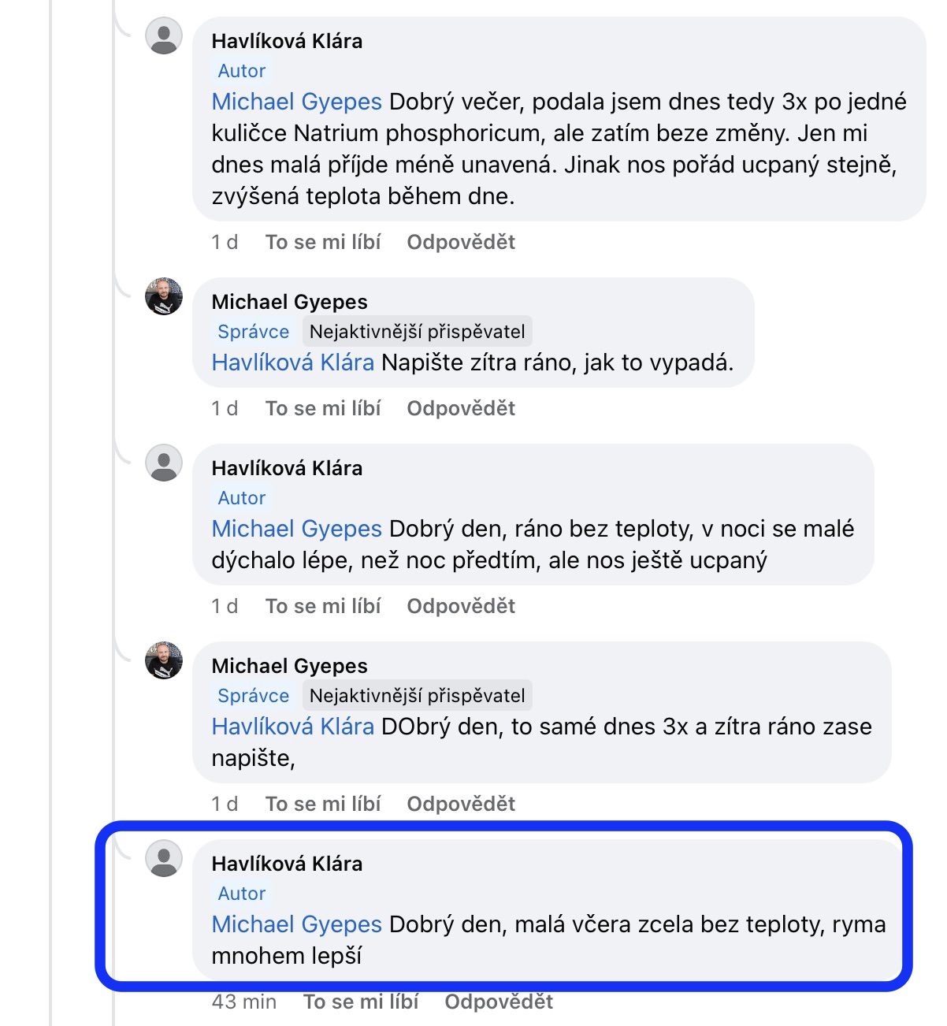Screen dimensions: 947x1026
Task: Open Klára's avatar on the "ráno bez teploty" comment
Action: 164,463
